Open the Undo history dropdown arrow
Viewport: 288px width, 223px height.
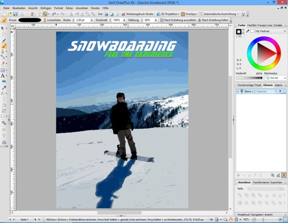pyautogui.click(x=58, y=14)
